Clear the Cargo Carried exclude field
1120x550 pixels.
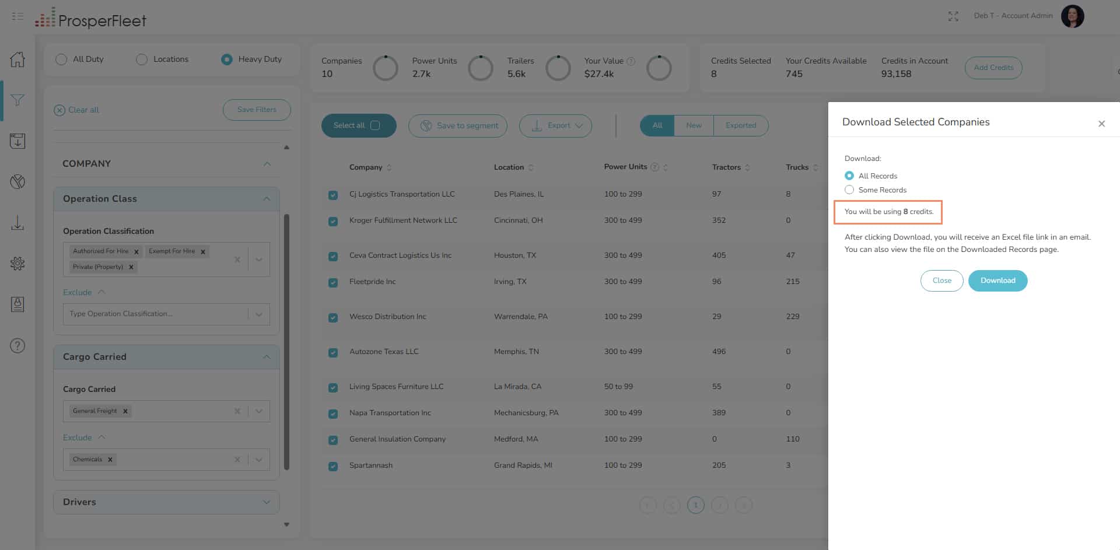(x=237, y=460)
